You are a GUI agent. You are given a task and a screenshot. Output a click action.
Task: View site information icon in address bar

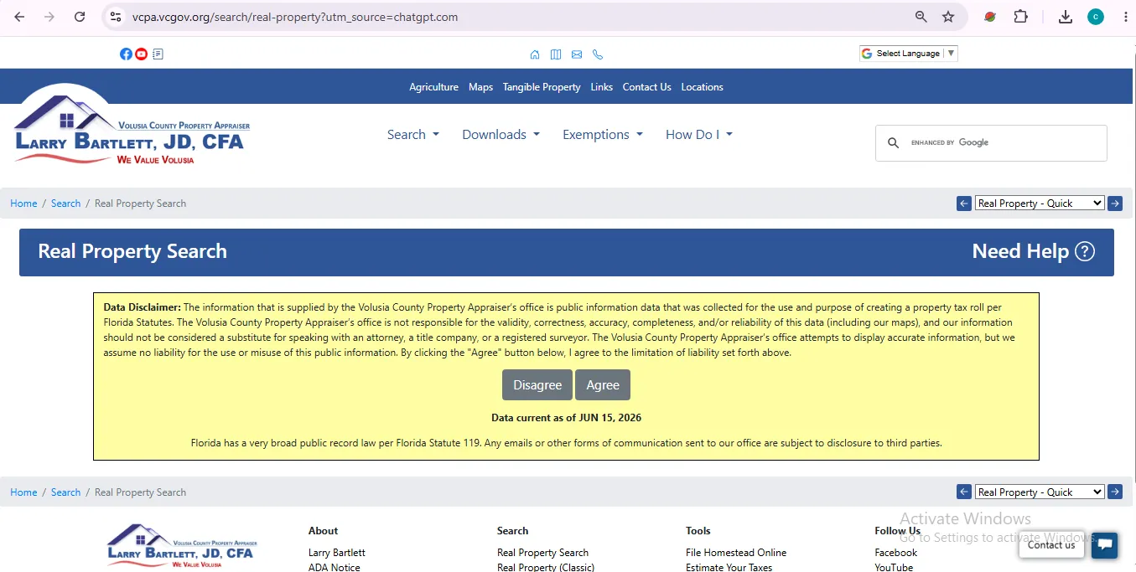116,17
